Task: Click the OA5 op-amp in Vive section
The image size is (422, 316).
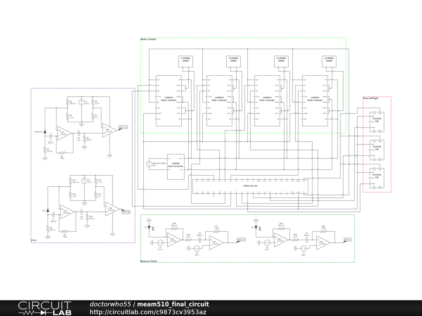Action: [x=110, y=209]
